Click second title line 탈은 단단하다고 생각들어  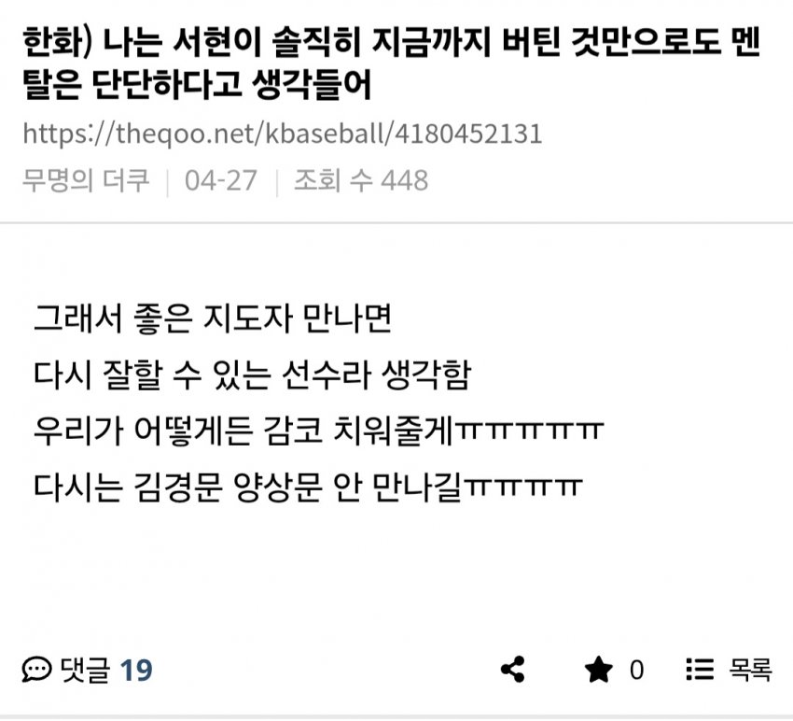click(197, 84)
